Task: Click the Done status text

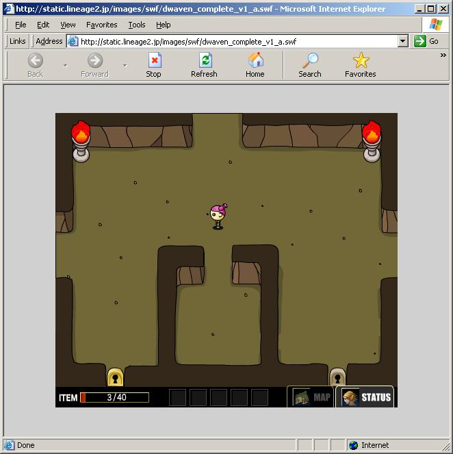Action: point(26,445)
